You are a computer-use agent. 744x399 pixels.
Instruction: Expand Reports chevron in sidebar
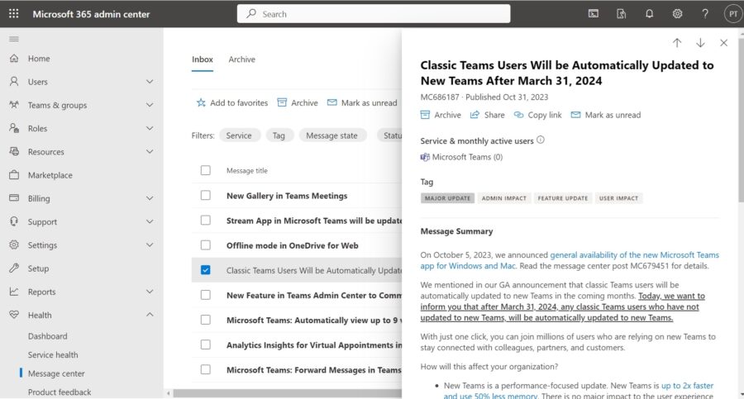click(150, 292)
